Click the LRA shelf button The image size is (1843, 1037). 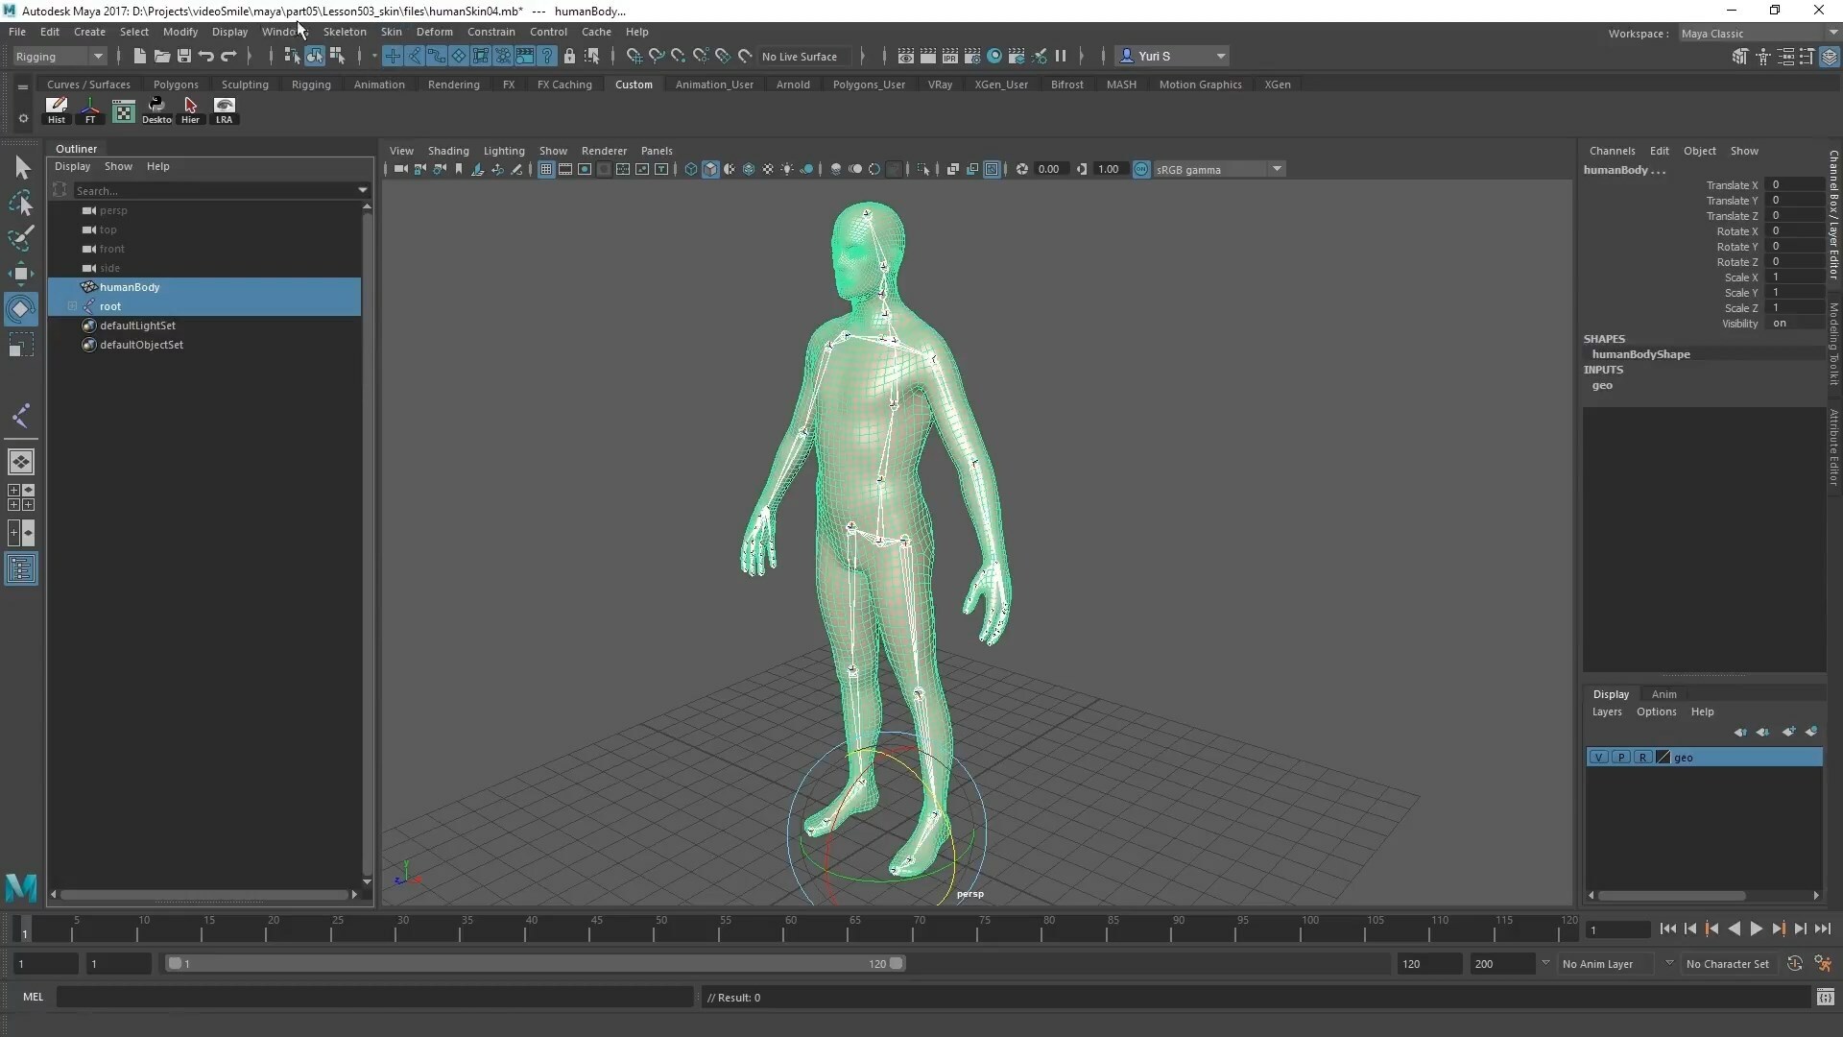tap(224, 110)
